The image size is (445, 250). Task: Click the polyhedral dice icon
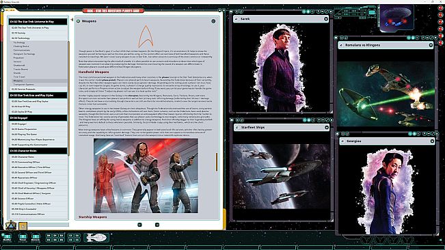pyautogui.click(x=11, y=225)
